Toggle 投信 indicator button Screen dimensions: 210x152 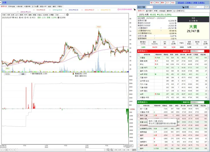click(x=12, y=15)
